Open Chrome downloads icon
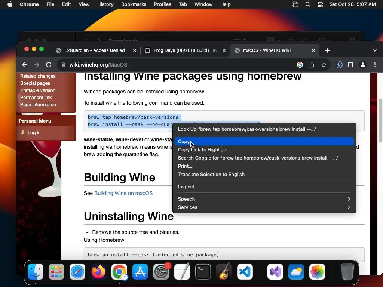 click(339, 65)
